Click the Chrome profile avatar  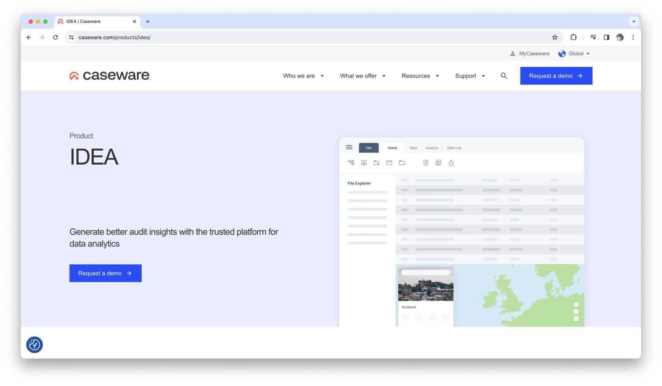(620, 38)
